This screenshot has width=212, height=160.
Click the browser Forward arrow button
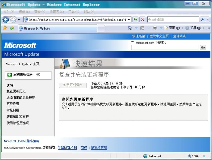click(13, 20)
